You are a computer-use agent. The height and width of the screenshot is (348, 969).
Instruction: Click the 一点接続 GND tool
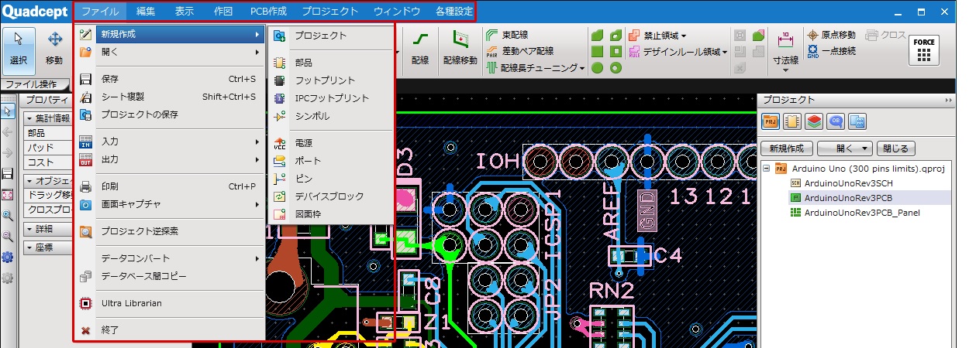831,51
